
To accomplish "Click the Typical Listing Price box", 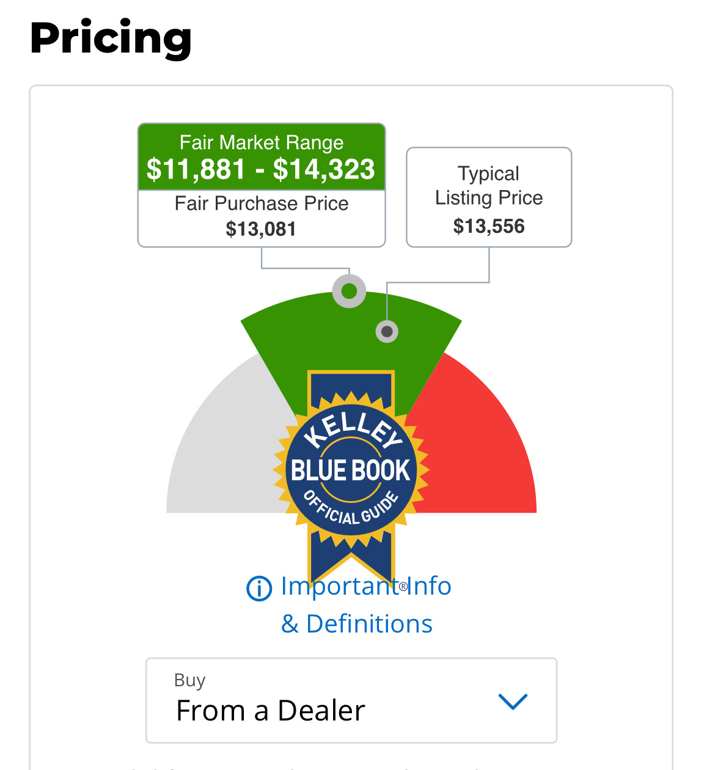I will [x=489, y=197].
